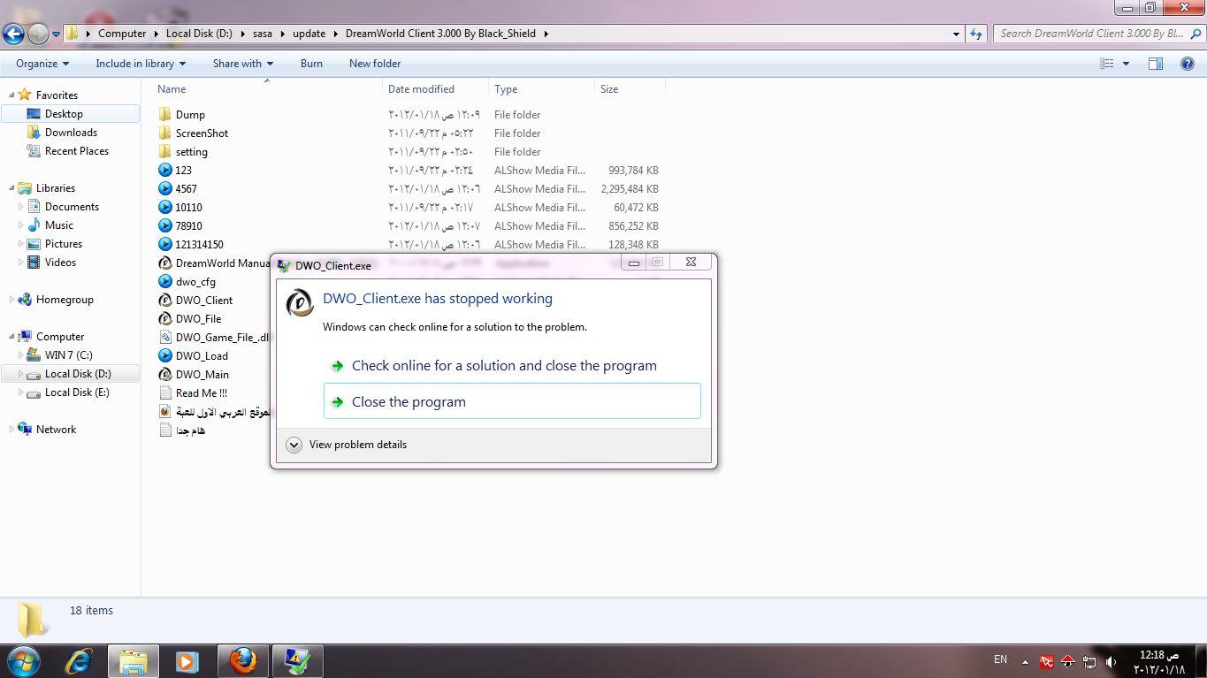1207x678 pixels.
Task: Select Documents library
Action: coord(71,207)
